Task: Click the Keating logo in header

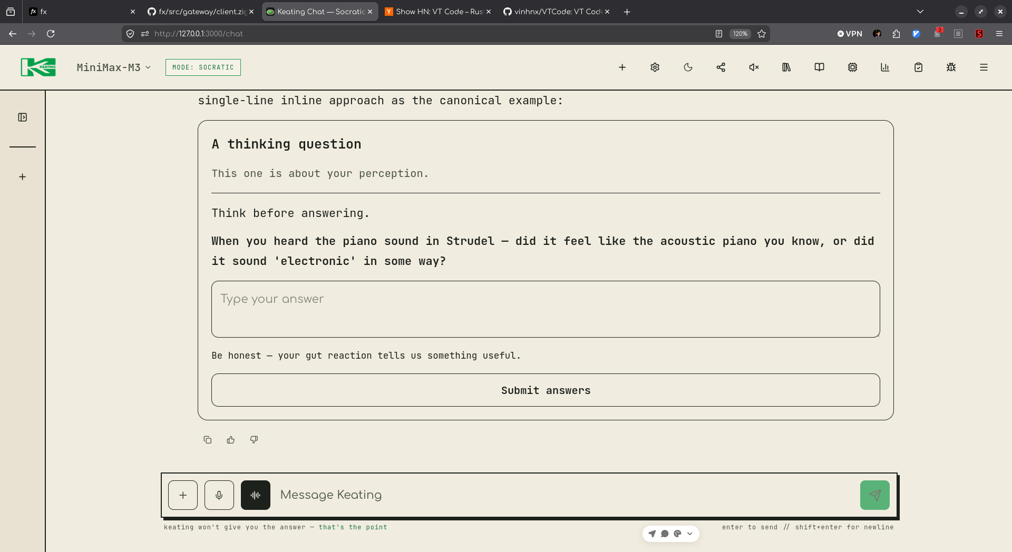Action: point(38,67)
